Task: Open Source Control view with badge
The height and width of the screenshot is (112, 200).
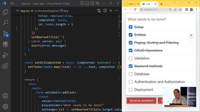Action: 6,34
